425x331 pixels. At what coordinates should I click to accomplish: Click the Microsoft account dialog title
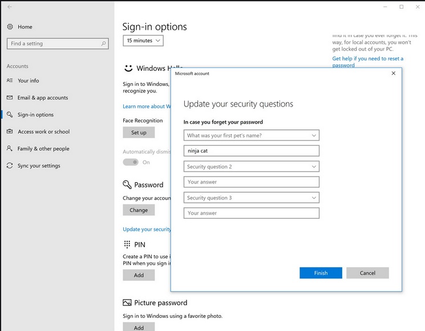[192, 73]
